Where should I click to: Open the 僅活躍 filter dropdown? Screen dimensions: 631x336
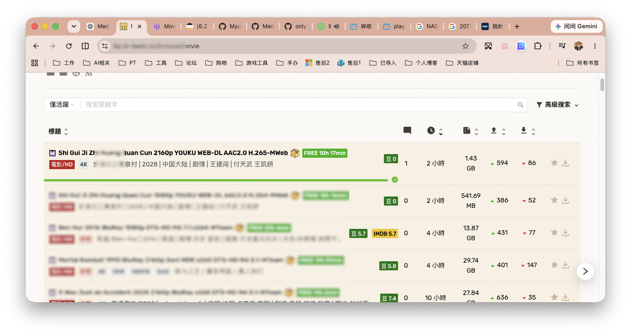coord(62,105)
